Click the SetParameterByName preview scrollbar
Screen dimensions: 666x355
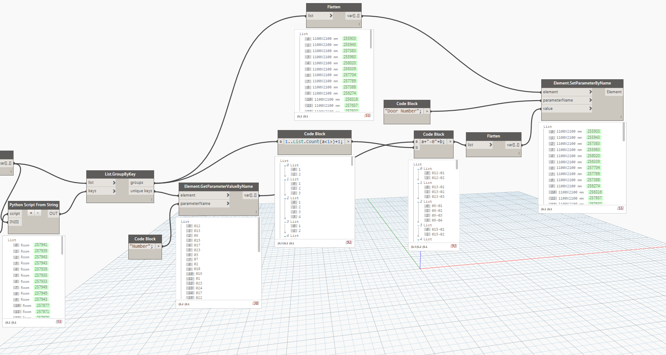point(624,132)
